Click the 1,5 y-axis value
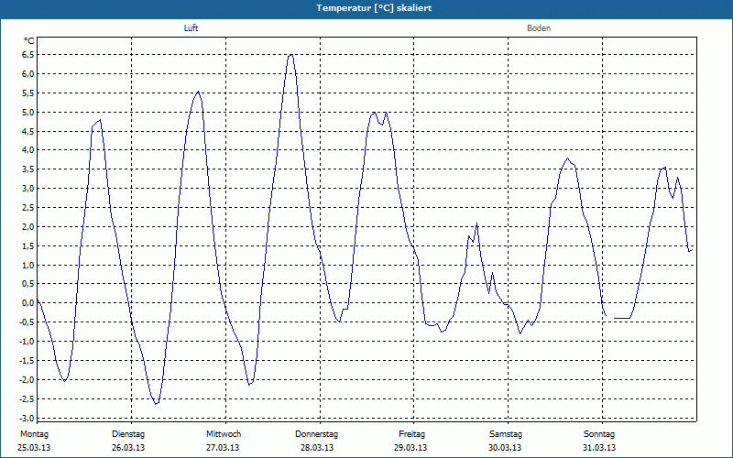Image resolution: width=733 pixels, height=458 pixels. 28,245
